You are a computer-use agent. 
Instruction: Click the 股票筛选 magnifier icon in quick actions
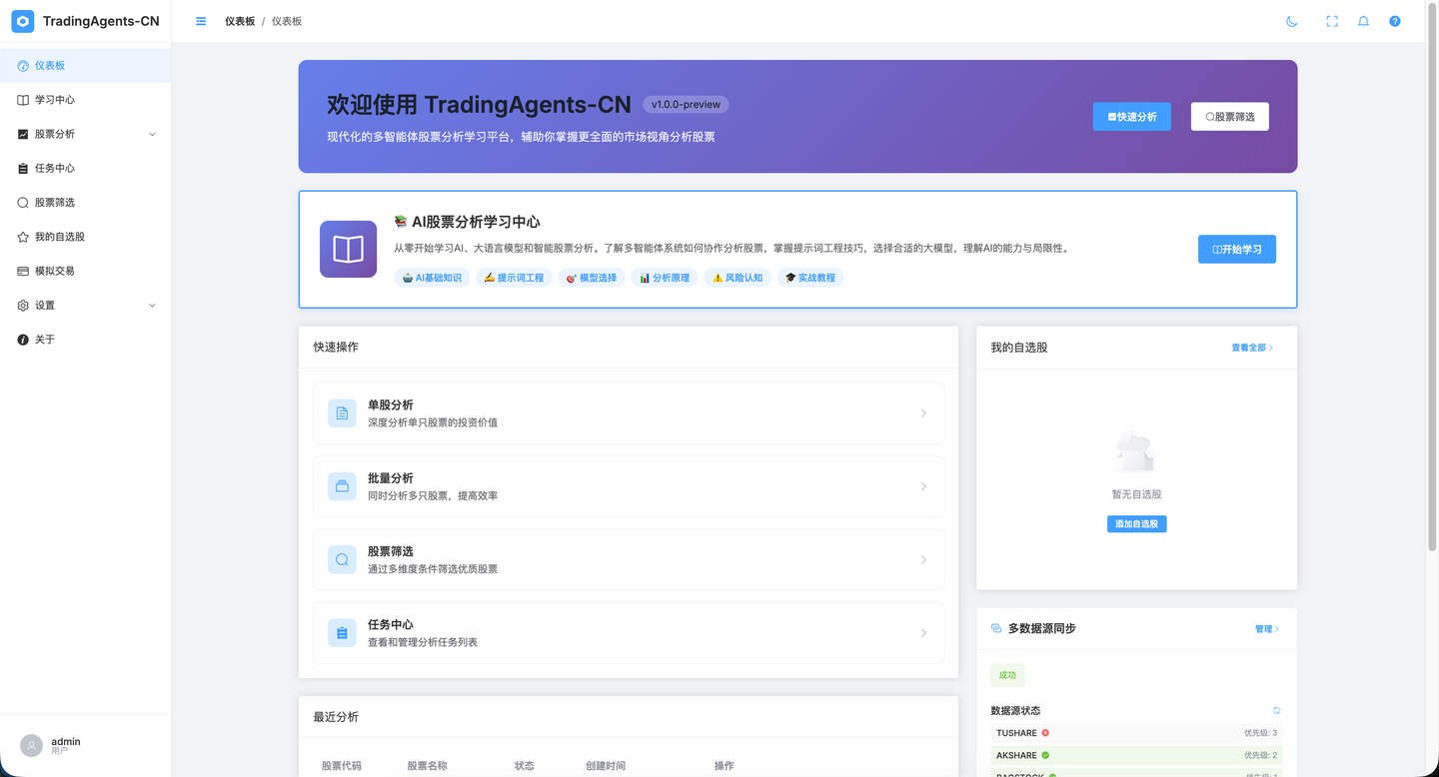pyautogui.click(x=342, y=559)
